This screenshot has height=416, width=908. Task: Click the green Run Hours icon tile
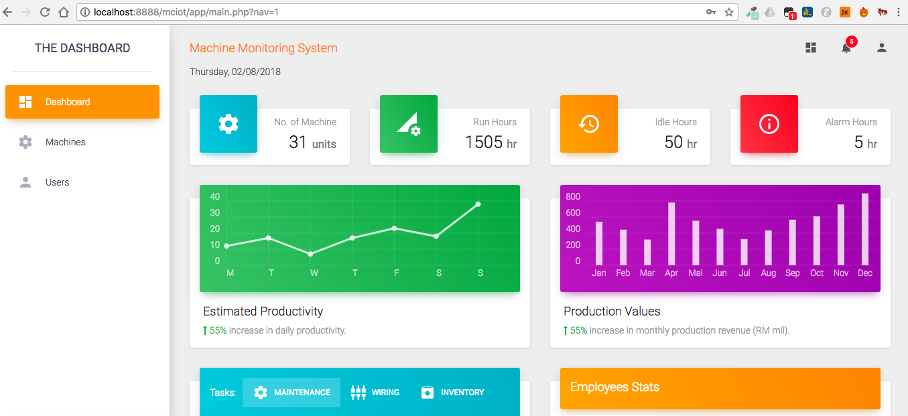coord(409,124)
